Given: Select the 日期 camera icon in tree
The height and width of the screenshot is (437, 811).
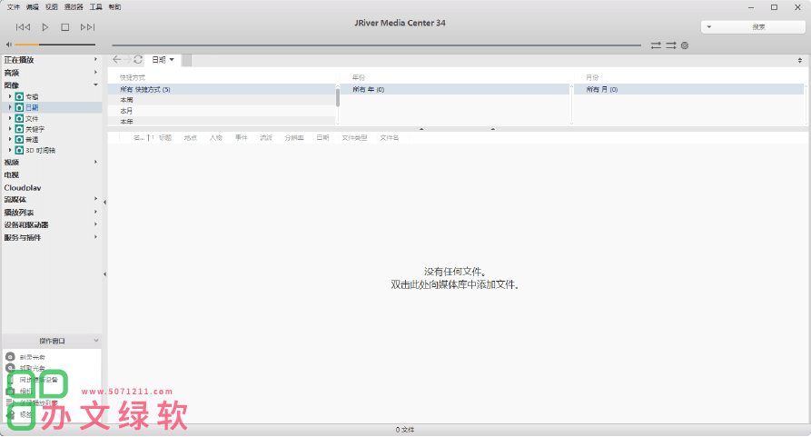Looking at the screenshot, I should (19, 107).
